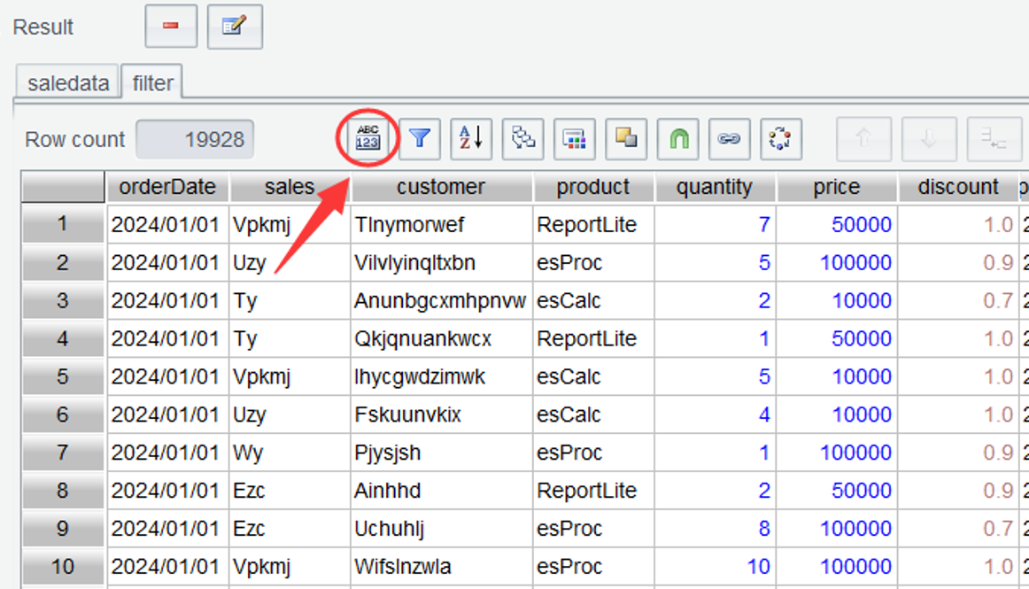The width and height of the screenshot is (1029, 589).
Task: Click the chain link join icon
Action: pos(729,139)
